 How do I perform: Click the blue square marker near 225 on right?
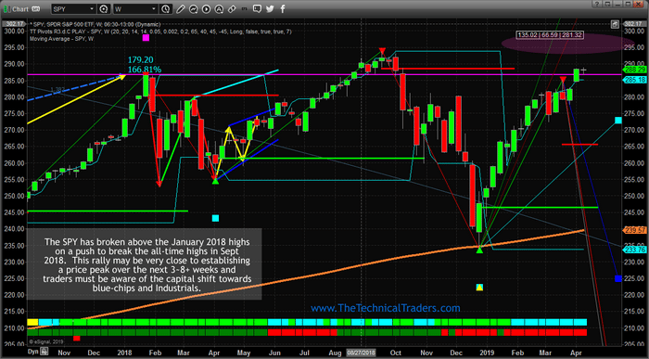click(x=618, y=278)
